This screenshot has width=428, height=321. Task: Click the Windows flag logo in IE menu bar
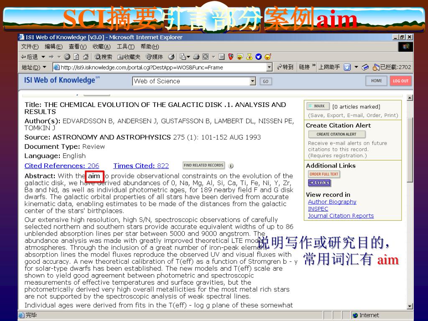405,47
